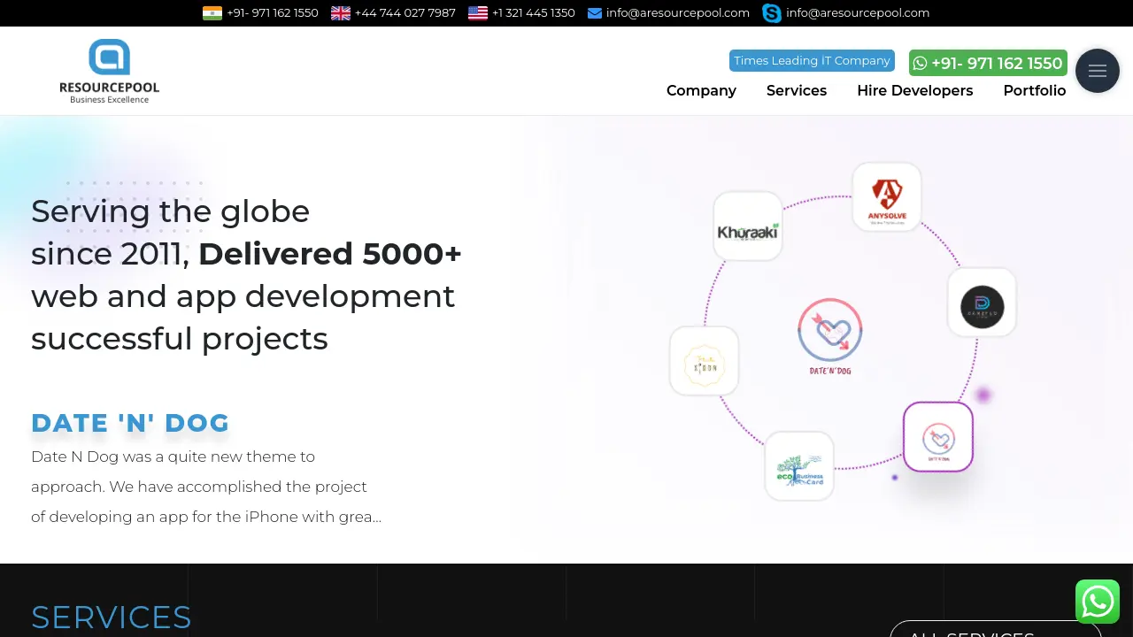
Task: Click the UK flag icon in top bar
Action: (x=341, y=13)
